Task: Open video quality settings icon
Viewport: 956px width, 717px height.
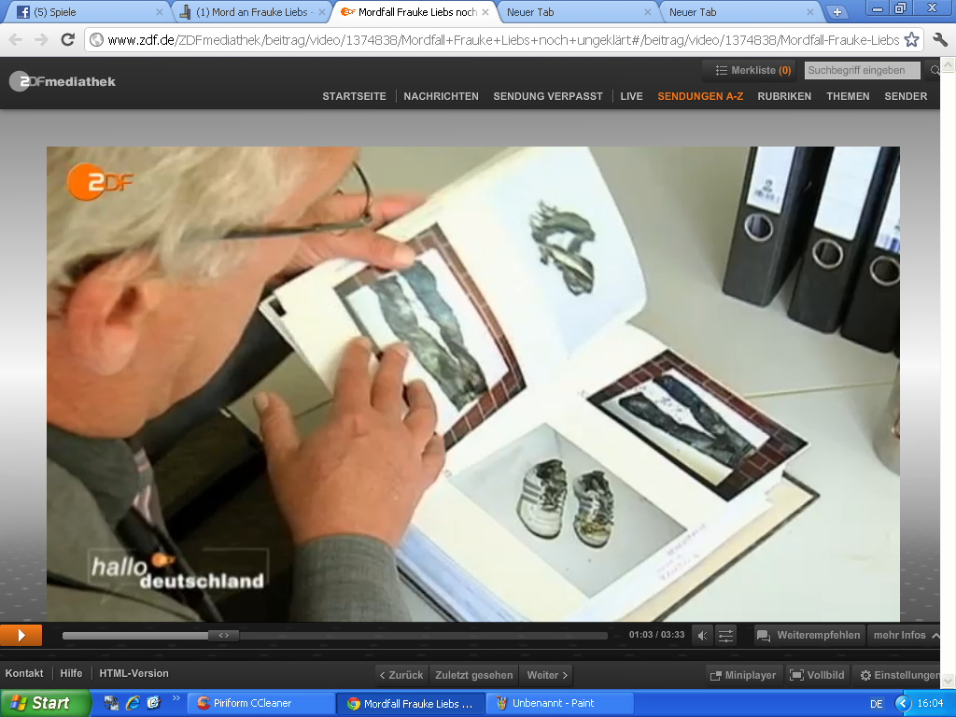Action: [x=726, y=635]
